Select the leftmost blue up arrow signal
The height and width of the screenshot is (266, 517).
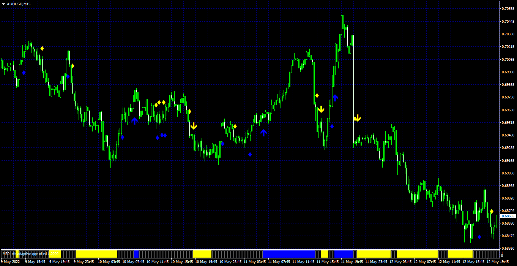pyautogui.click(x=134, y=121)
